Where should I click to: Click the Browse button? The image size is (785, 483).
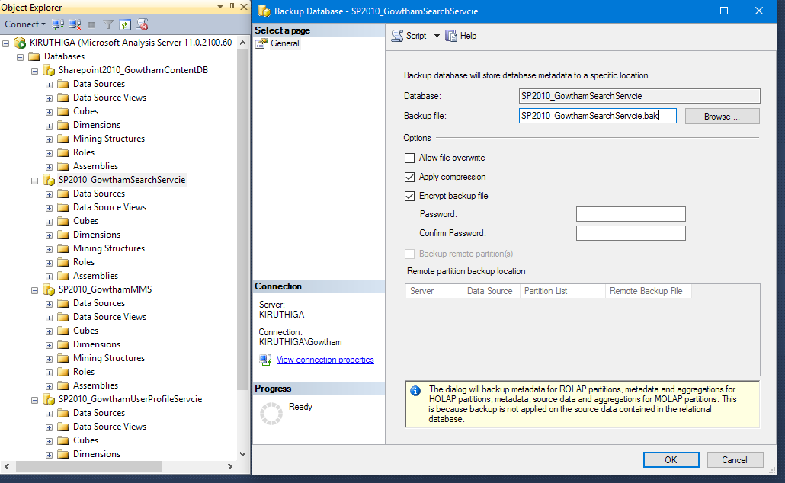[x=722, y=116]
